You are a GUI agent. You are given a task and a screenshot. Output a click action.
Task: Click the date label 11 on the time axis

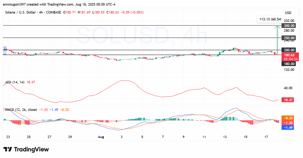pos(204,137)
